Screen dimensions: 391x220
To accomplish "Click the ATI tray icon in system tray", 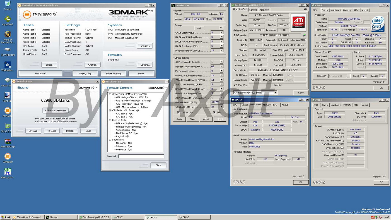I will [x=373, y=217].
